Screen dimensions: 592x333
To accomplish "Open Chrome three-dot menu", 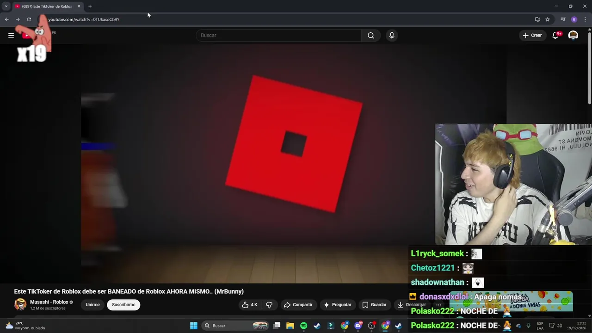I will point(585,19).
